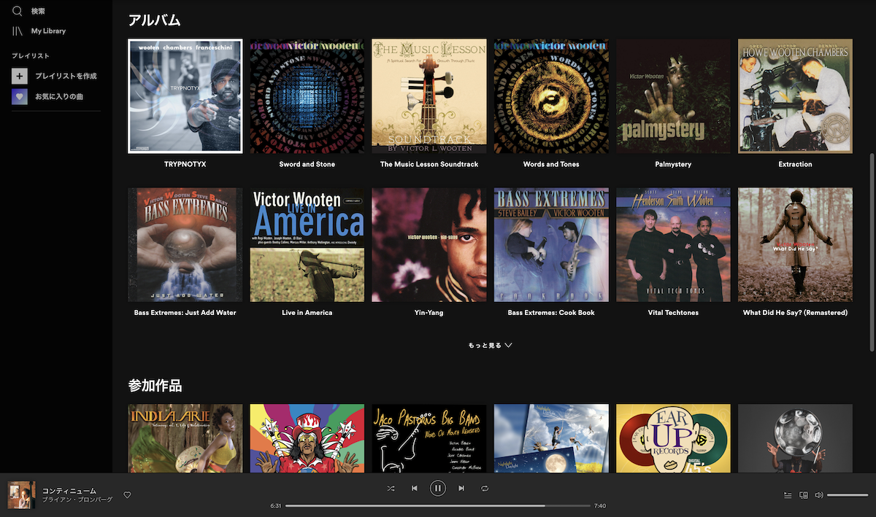Open Bass Extremes: Just Add Water cover
This screenshot has width=876, height=517.
coord(185,244)
